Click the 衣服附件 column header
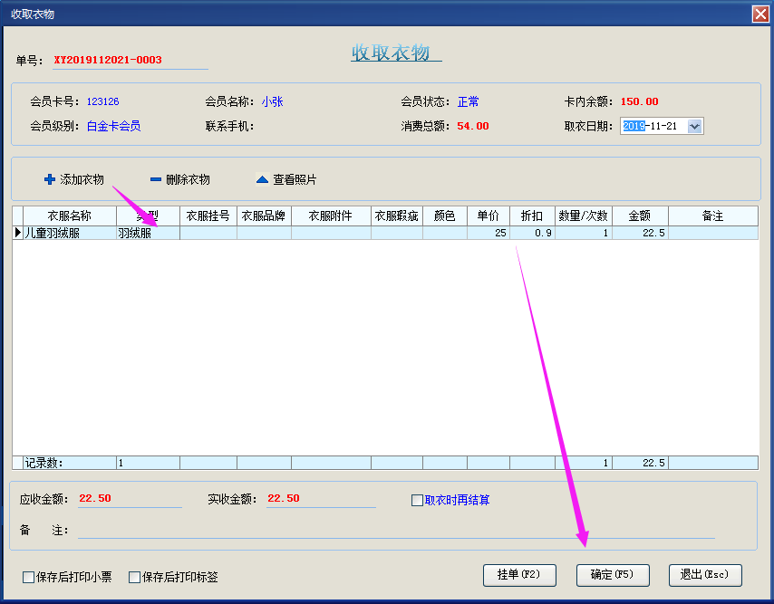 coord(331,216)
